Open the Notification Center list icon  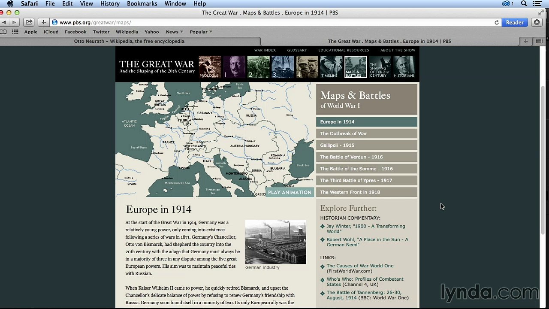pos(537,3)
